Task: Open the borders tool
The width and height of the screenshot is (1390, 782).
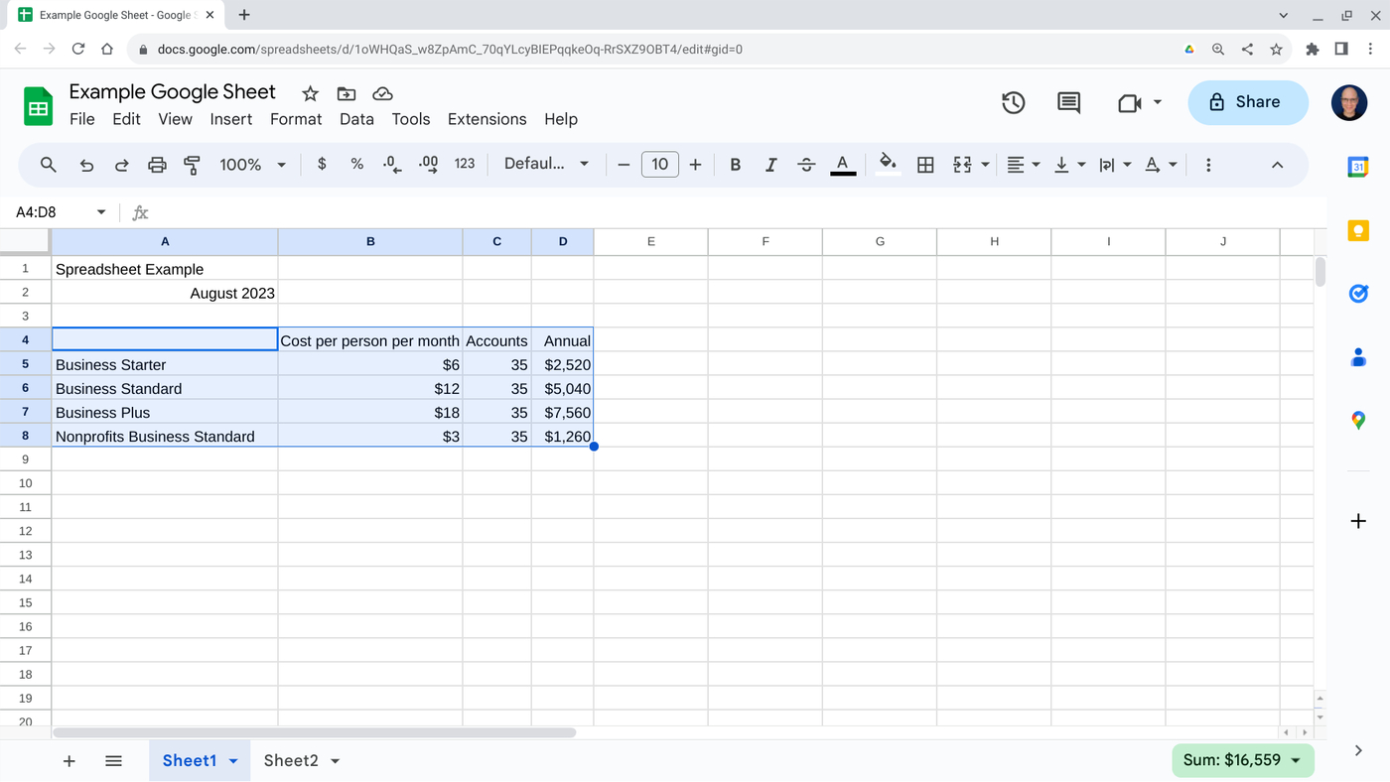Action: coord(925,164)
